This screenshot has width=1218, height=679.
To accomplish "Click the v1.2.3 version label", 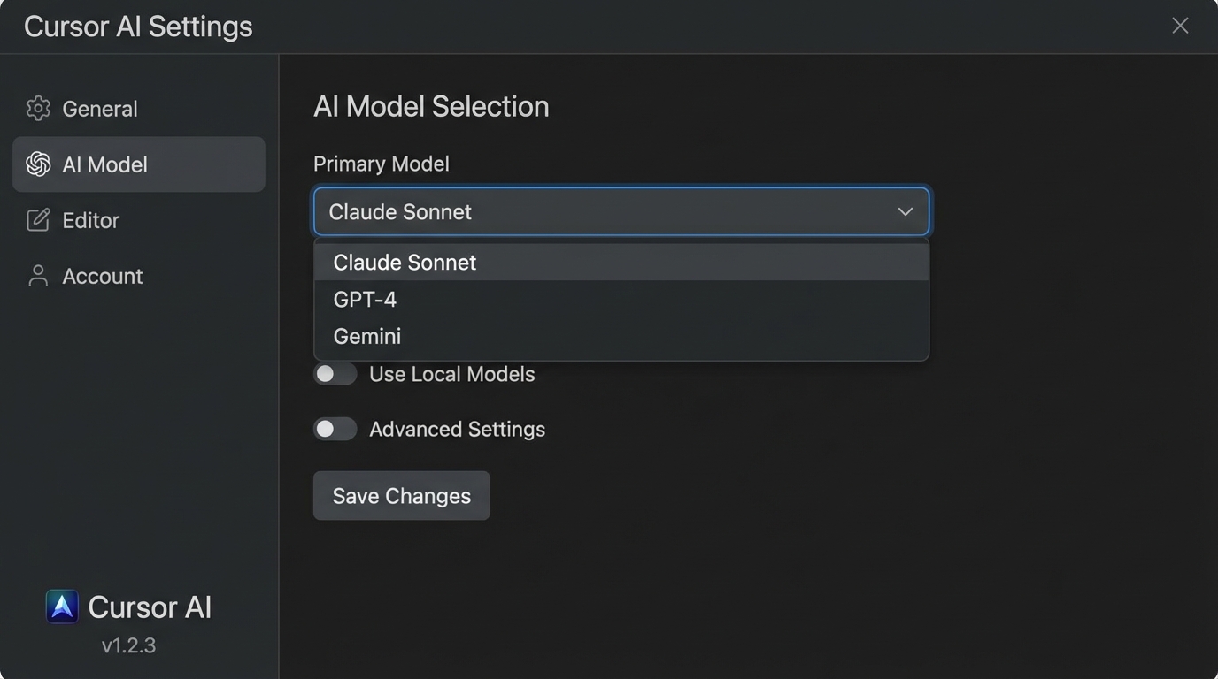I will (129, 645).
